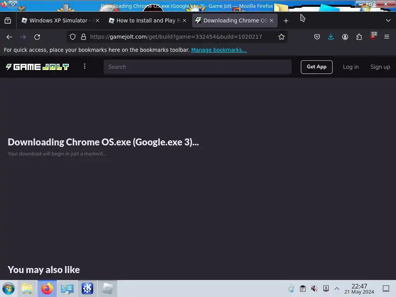This screenshot has height=297, width=396.
Task: Close the Windows XP Simulator tab
Action: pyautogui.click(x=97, y=21)
